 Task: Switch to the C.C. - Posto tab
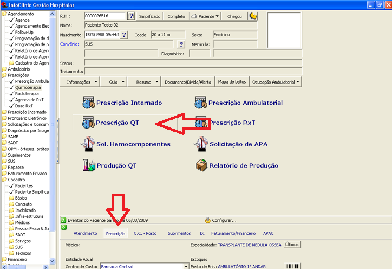tap(145, 233)
